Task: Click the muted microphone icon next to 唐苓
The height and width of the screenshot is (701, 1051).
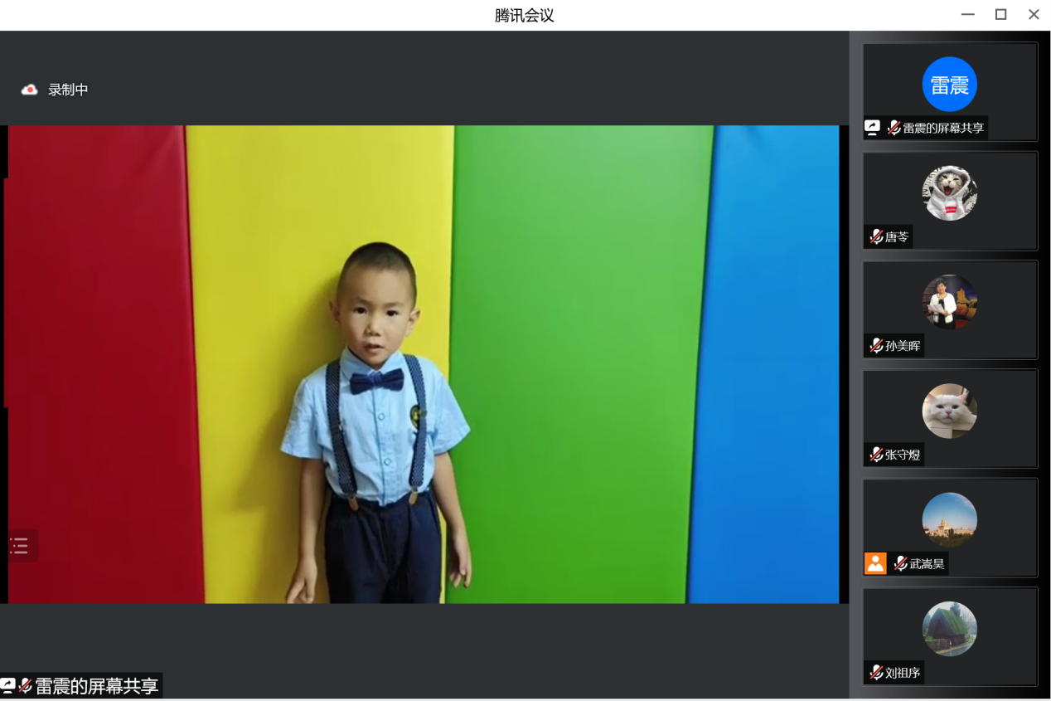Action: click(876, 236)
